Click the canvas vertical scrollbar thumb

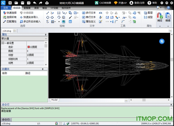pos(172,60)
